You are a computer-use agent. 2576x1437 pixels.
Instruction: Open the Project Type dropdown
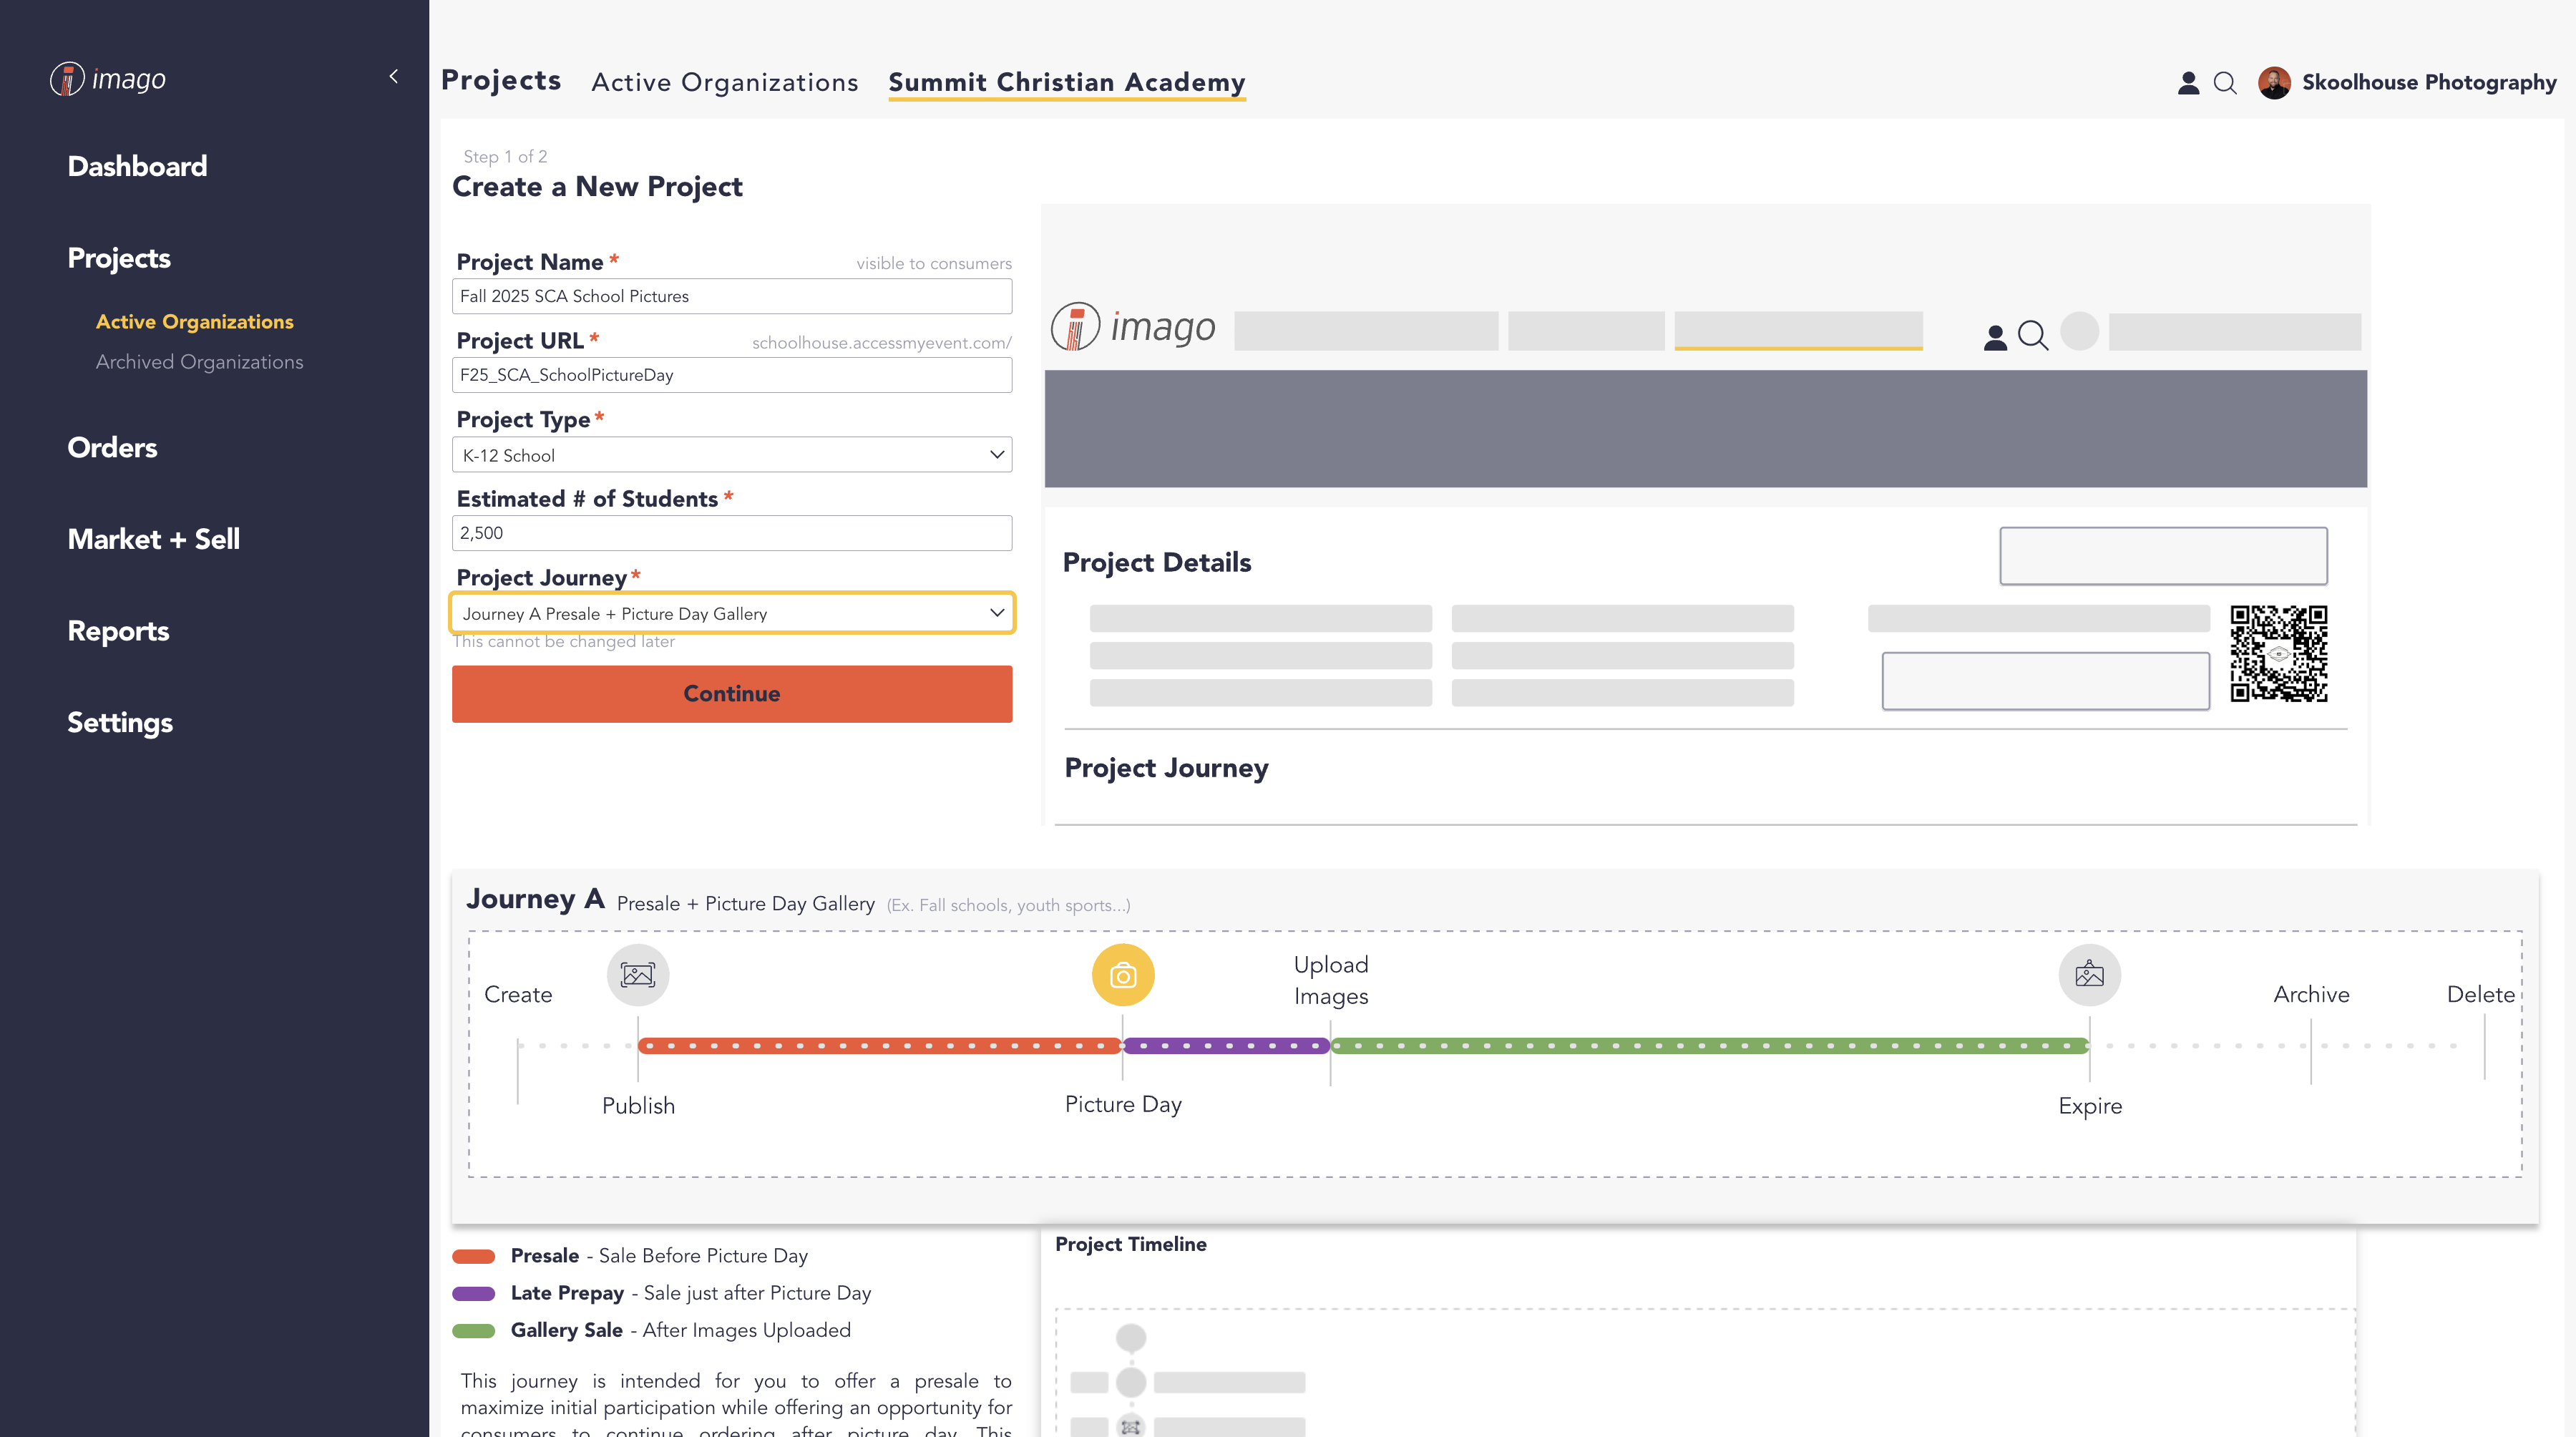(732, 455)
